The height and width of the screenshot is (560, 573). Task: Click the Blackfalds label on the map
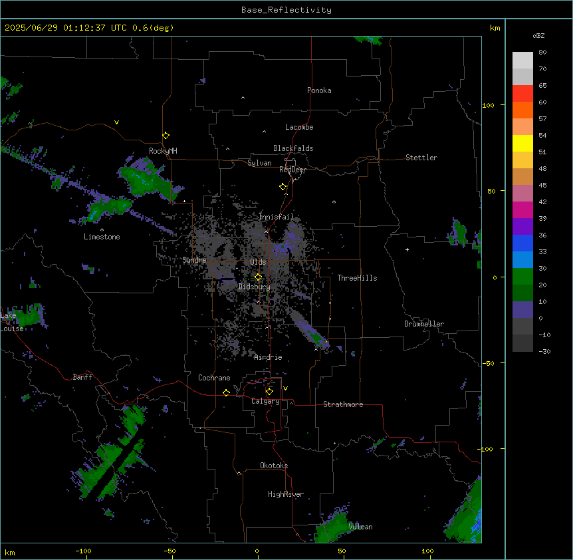point(293,148)
